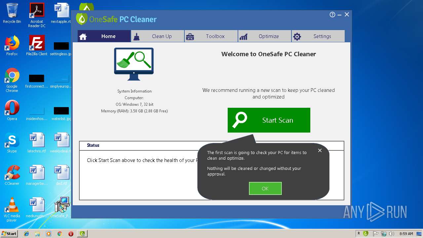
Task: Select the insidewhos desktop file
Action: (x=37, y=114)
